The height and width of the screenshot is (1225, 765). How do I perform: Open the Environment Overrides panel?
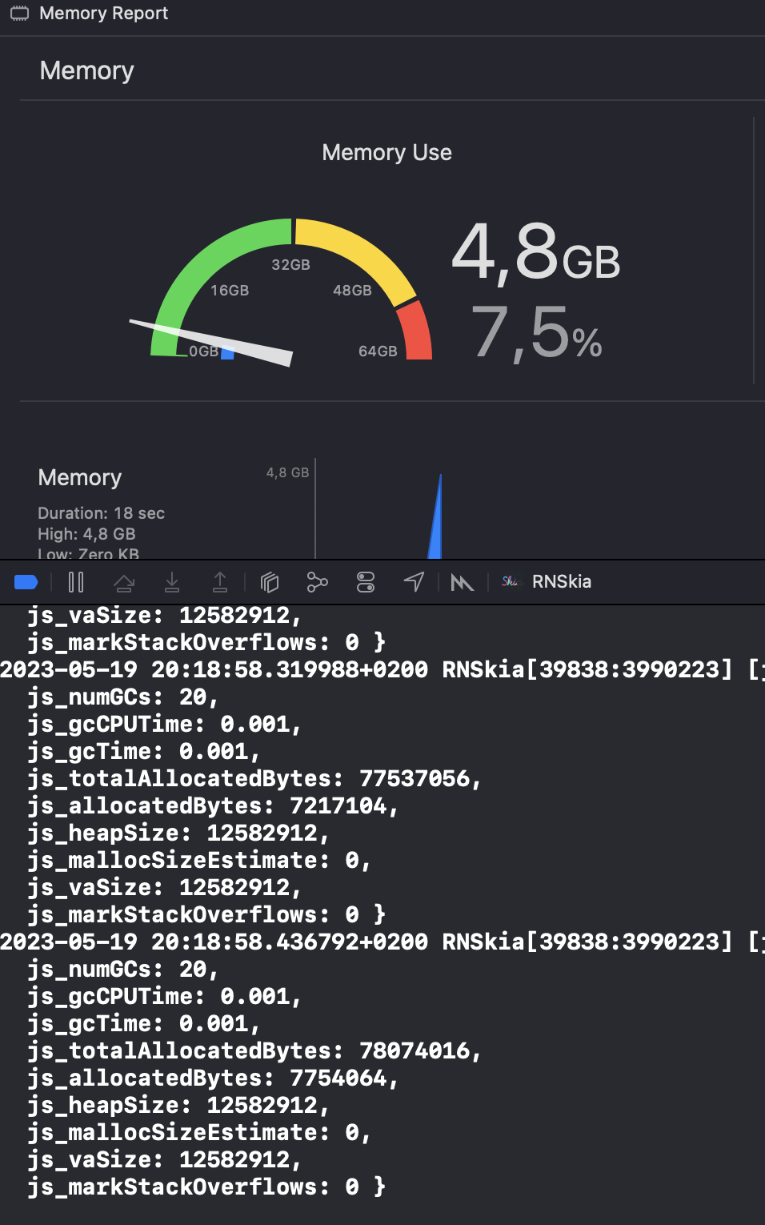pyautogui.click(x=365, y=581)
